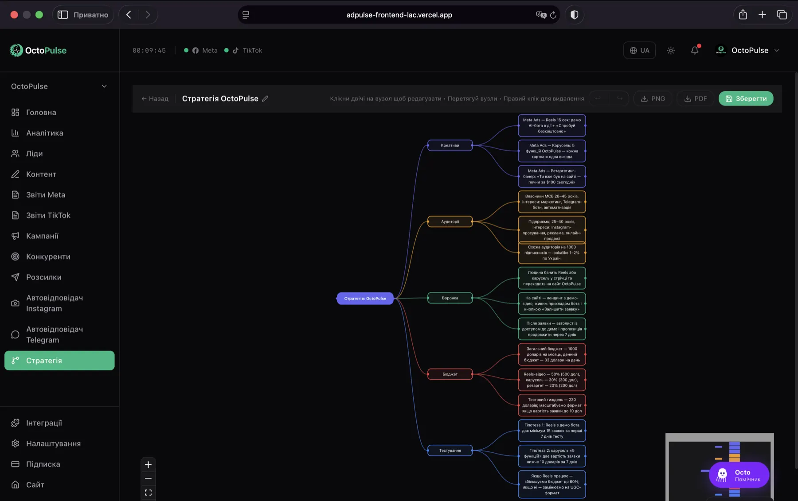The height and width of the screenshot is (501, 798).
Task: Open Підписка in the sidebar
Action: point(59,464)
